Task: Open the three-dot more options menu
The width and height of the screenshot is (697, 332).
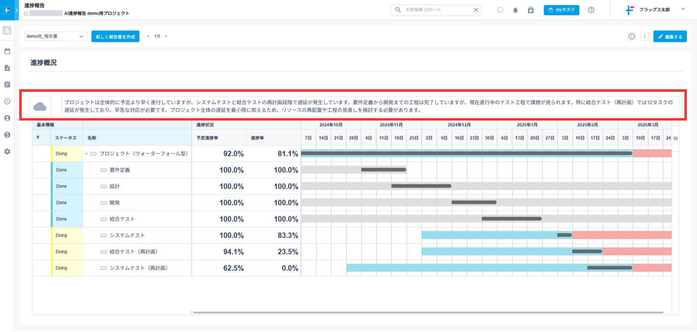Action: coord(645,36)
